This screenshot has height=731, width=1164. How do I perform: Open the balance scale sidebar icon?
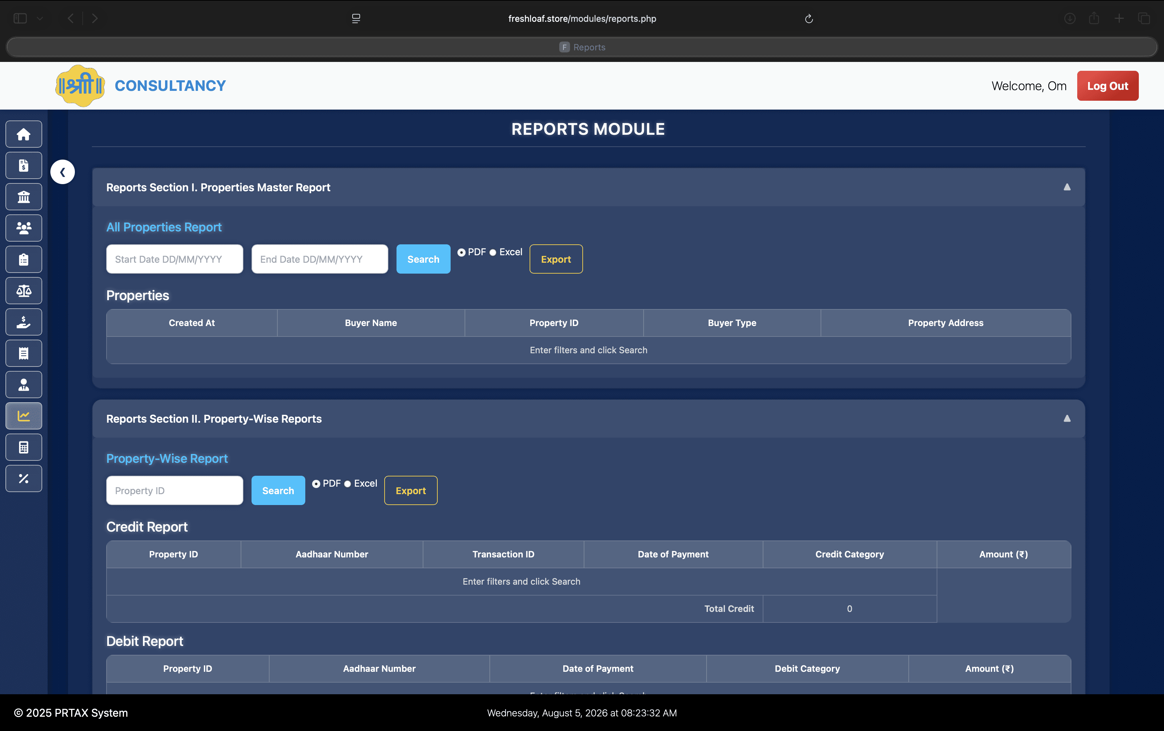click(x=24, y=291)
